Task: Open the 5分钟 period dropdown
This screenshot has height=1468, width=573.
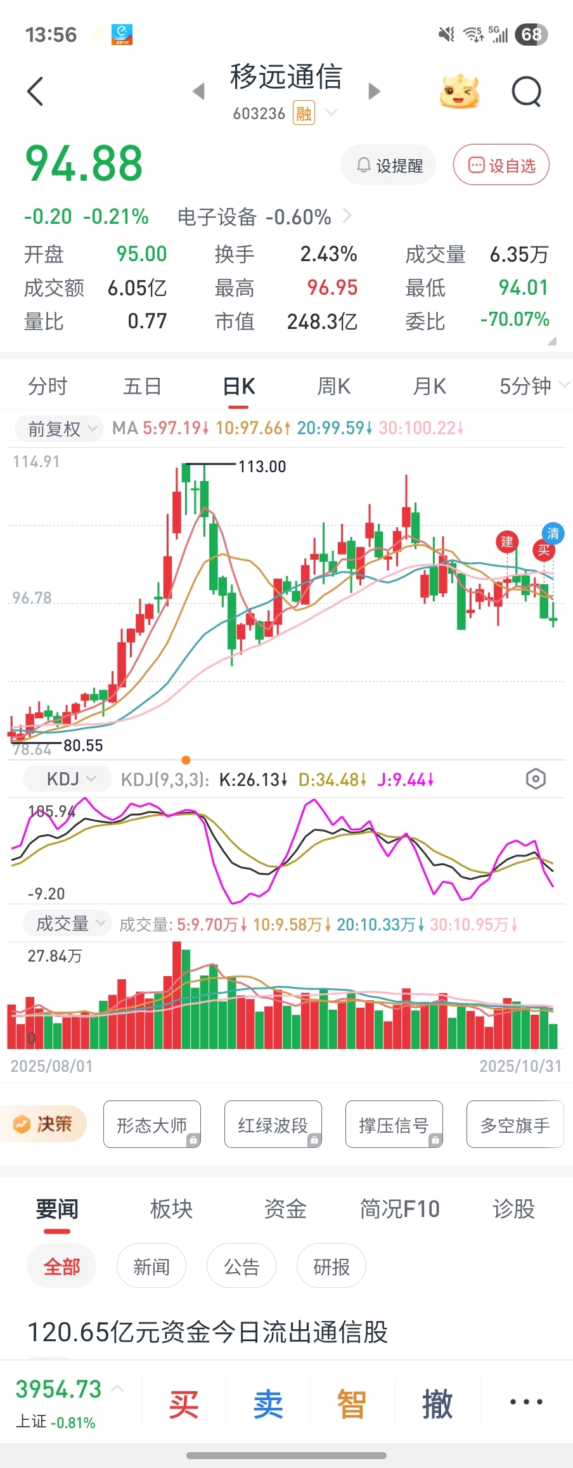Action: (x=534, y=386)
